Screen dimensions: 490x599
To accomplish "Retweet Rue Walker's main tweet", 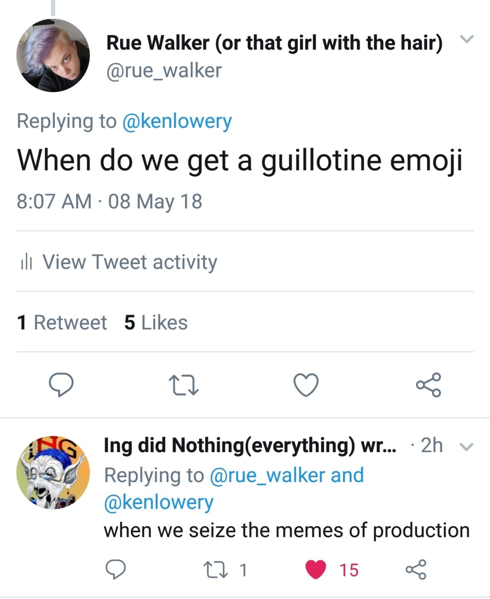I will point(184,385).
